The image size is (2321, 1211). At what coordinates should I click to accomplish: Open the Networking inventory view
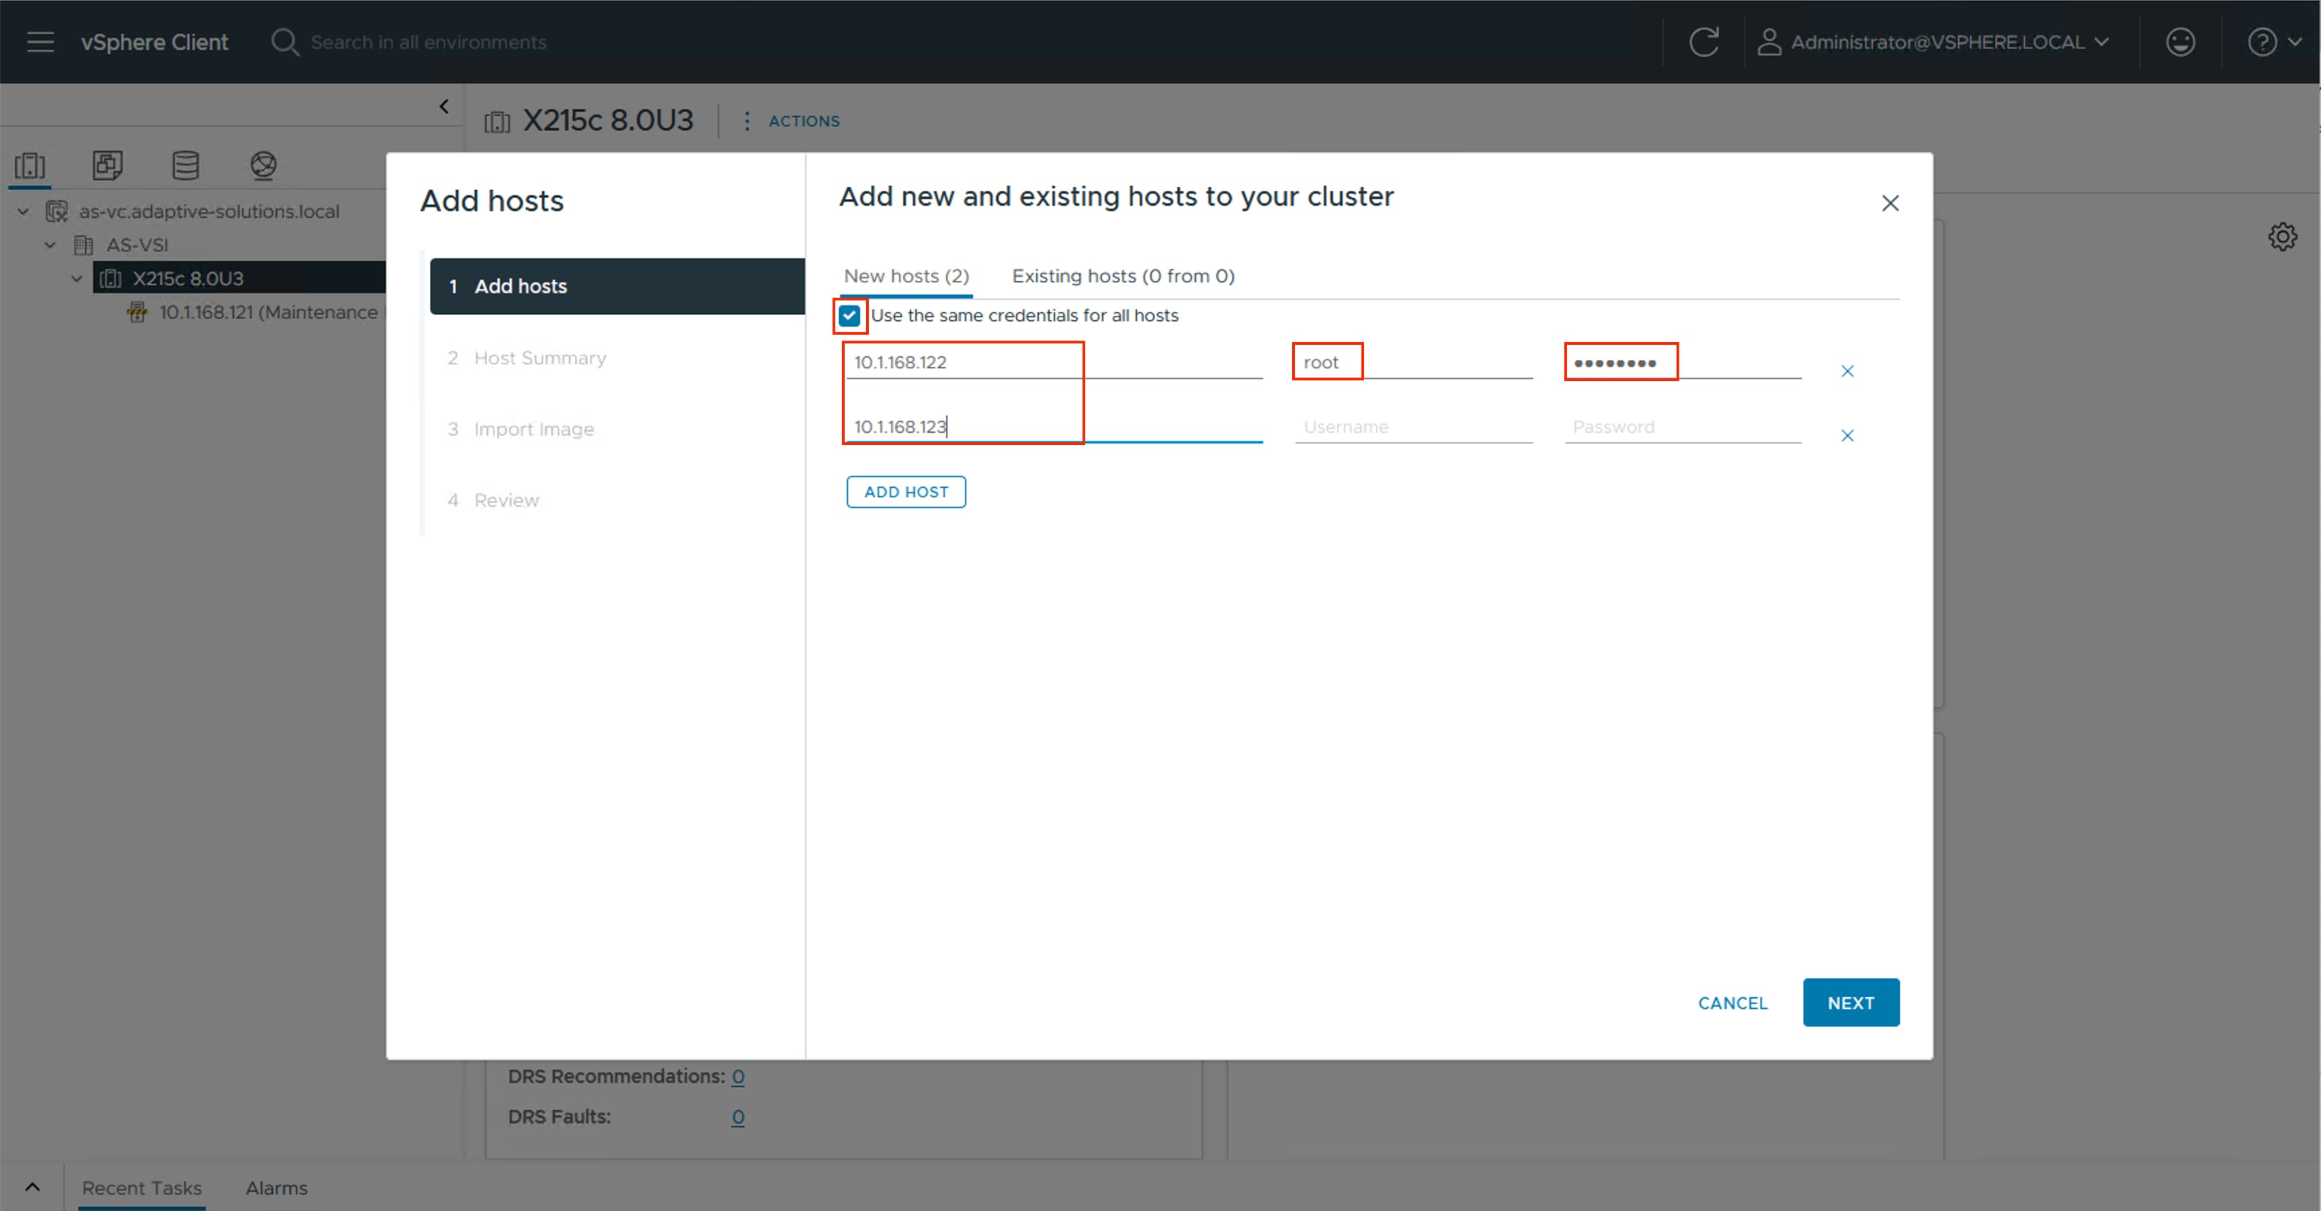(262, 165)
